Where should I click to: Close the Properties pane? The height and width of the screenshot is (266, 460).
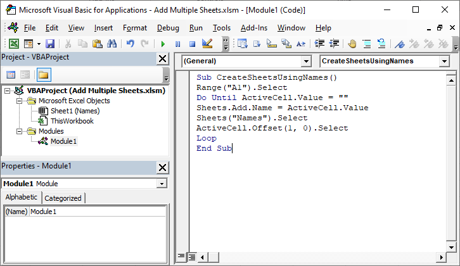(x=162, y=168)
